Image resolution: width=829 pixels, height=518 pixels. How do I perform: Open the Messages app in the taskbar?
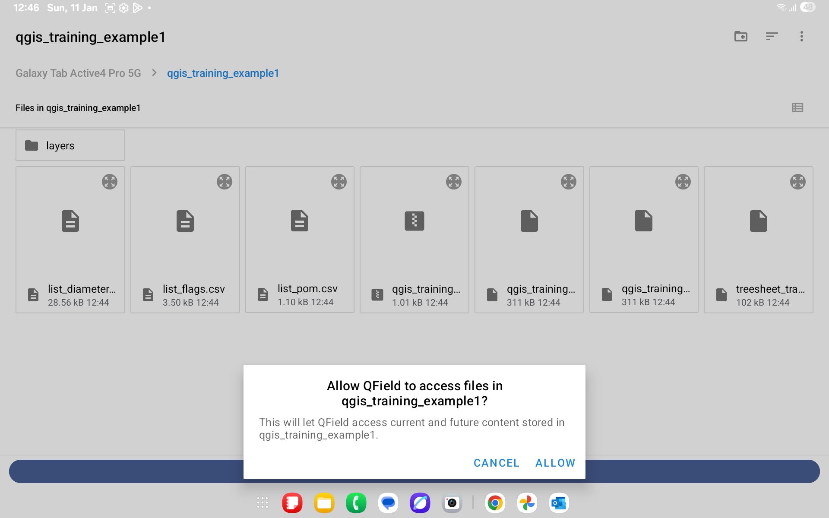pyautogui.click(x=388, y=503)
